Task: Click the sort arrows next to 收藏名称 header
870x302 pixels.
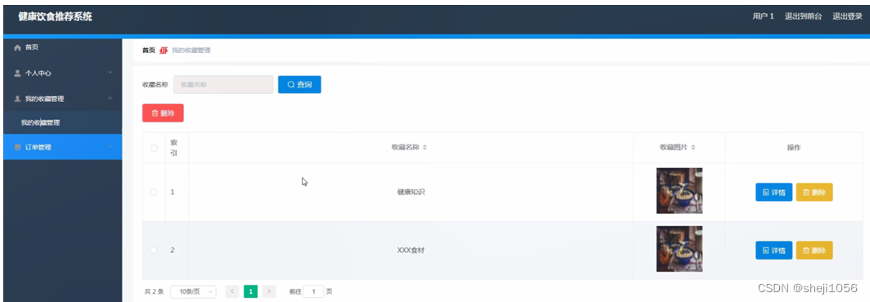Action: point(425,148)
